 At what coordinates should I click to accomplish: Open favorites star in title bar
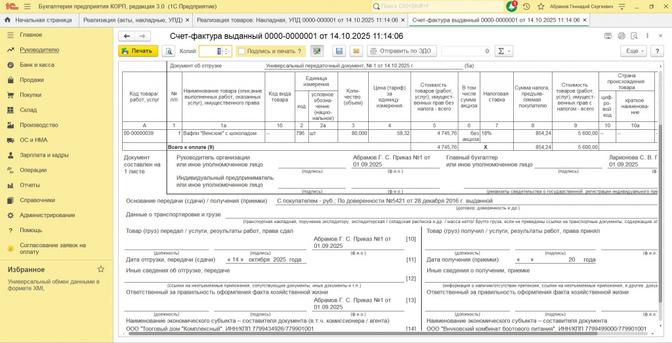[541, 7]
